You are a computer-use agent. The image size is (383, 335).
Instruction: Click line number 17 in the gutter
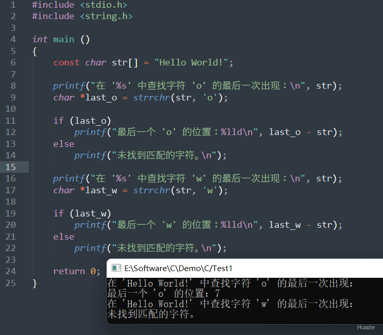coord(10,190)
